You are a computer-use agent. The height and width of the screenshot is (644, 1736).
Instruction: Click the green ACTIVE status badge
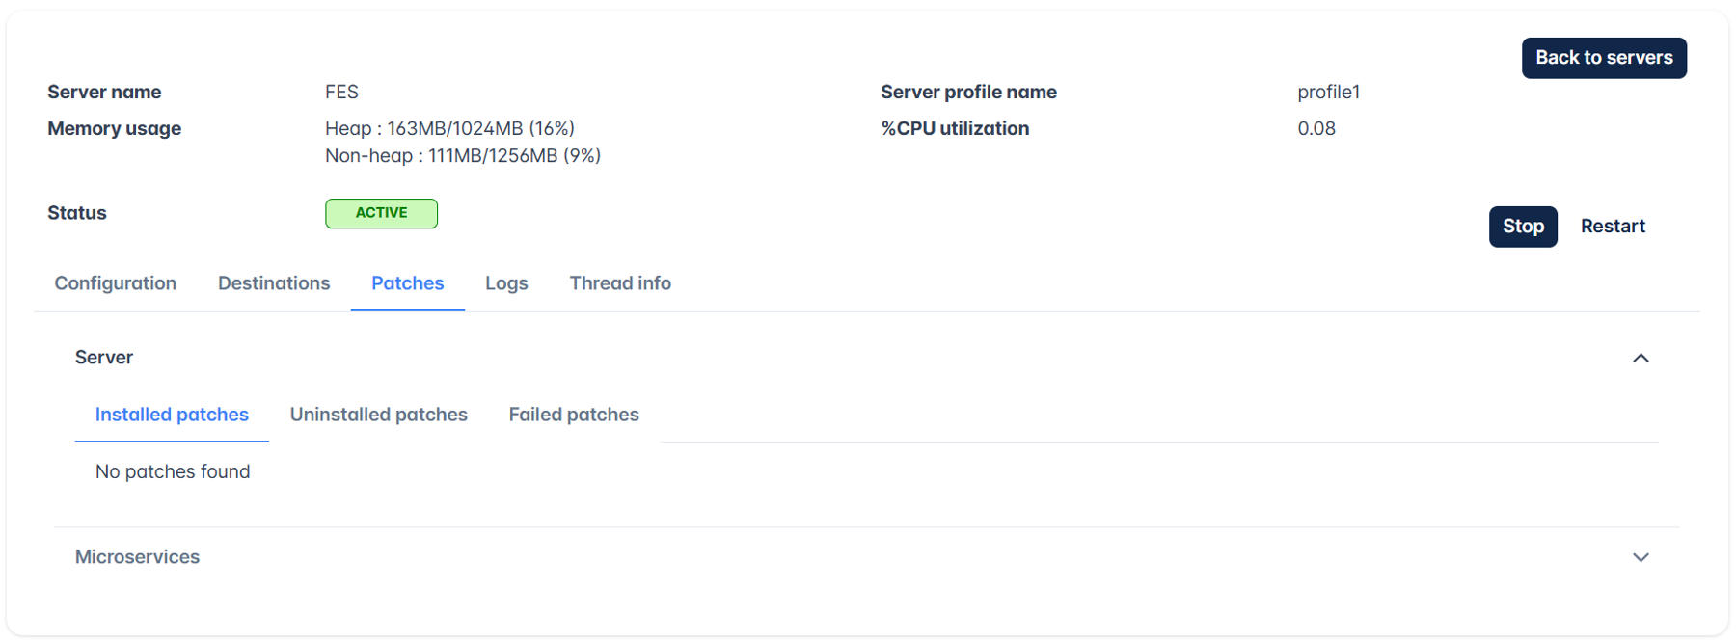pyautogui.click(x=381, y=213)
